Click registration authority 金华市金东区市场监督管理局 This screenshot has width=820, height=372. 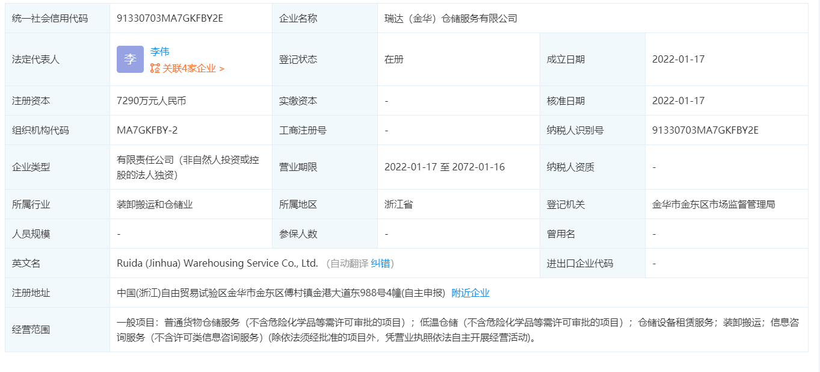pyautogui.click(x=714, y=204)
